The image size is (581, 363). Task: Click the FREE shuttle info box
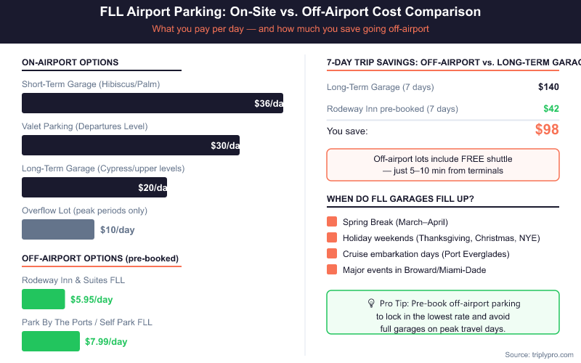coord(443,165)
